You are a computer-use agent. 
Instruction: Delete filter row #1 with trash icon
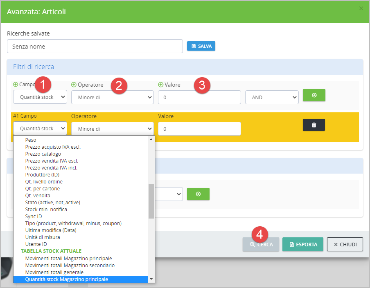(x=314, y=125)
